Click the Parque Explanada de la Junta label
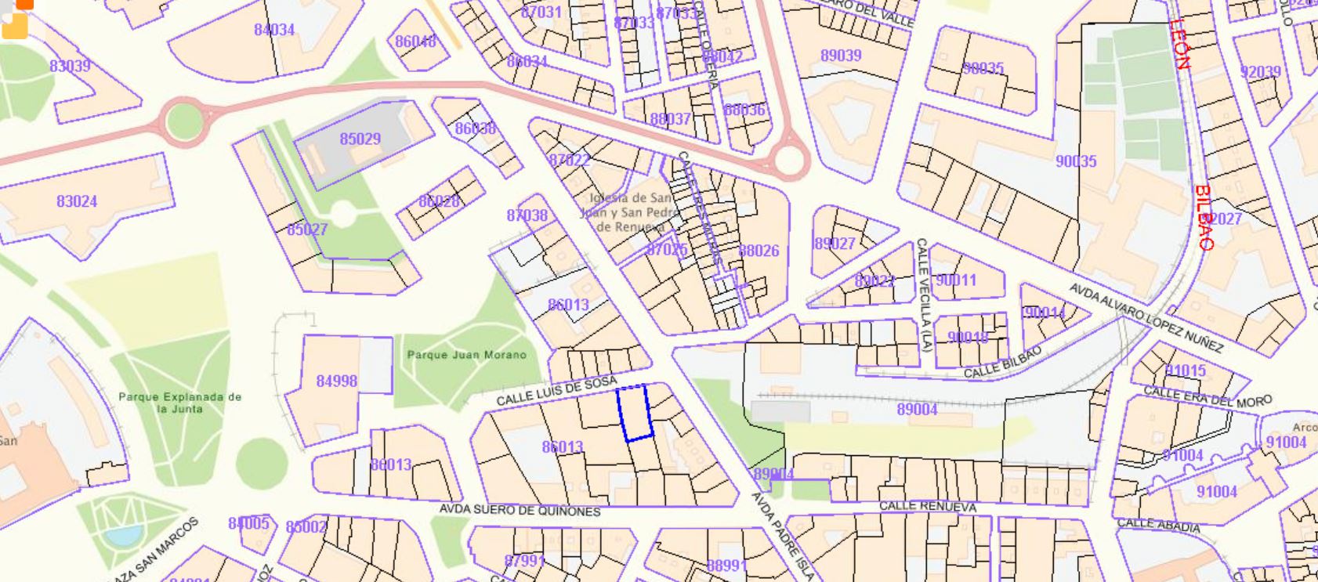The image size is (1318, 582). tap(179, 403)
